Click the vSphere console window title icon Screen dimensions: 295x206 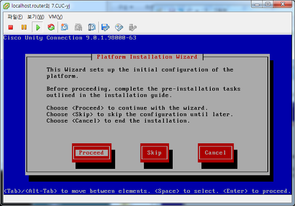tap(6, 6)
